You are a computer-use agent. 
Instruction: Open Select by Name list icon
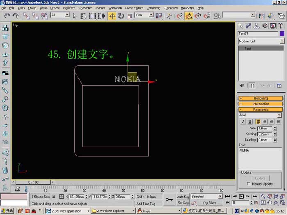[x=83, y=16]
